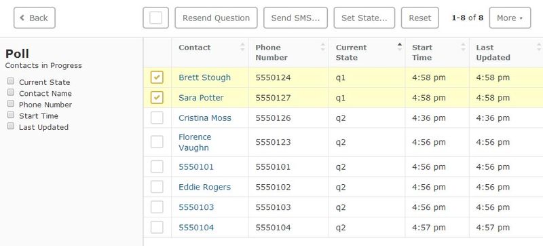Open Eddie Rogers contact link
This screenshot has width=543, height=246.
pos(205,187)
